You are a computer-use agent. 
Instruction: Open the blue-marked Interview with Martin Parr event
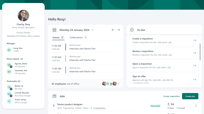86,47
